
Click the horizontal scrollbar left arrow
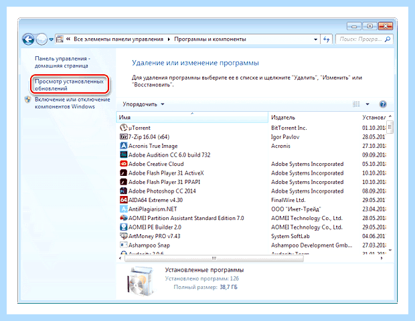(120, 258)
